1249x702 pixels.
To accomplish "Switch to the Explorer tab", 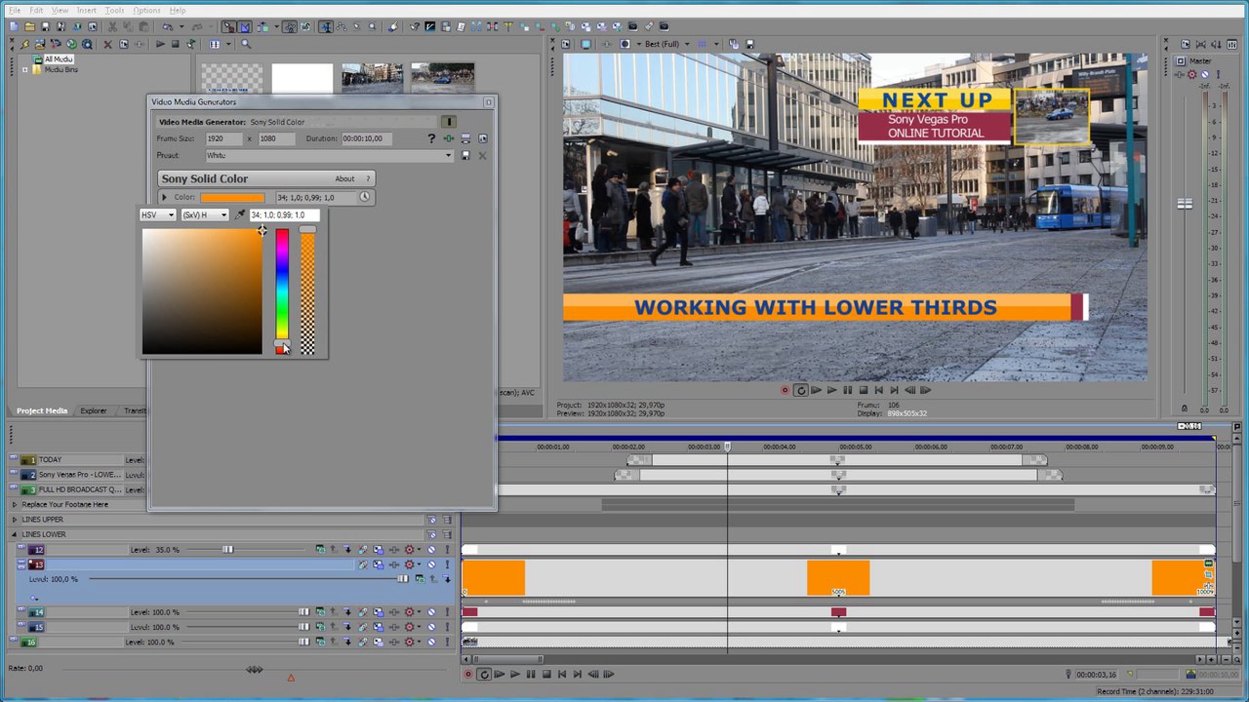I will click(x=93, y=411).
